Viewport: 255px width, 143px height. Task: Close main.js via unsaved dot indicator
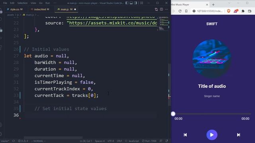(75, 10)
